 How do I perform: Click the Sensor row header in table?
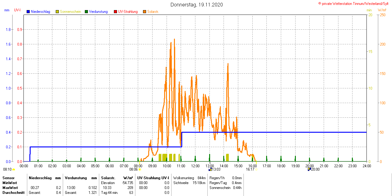pos(8,178)
